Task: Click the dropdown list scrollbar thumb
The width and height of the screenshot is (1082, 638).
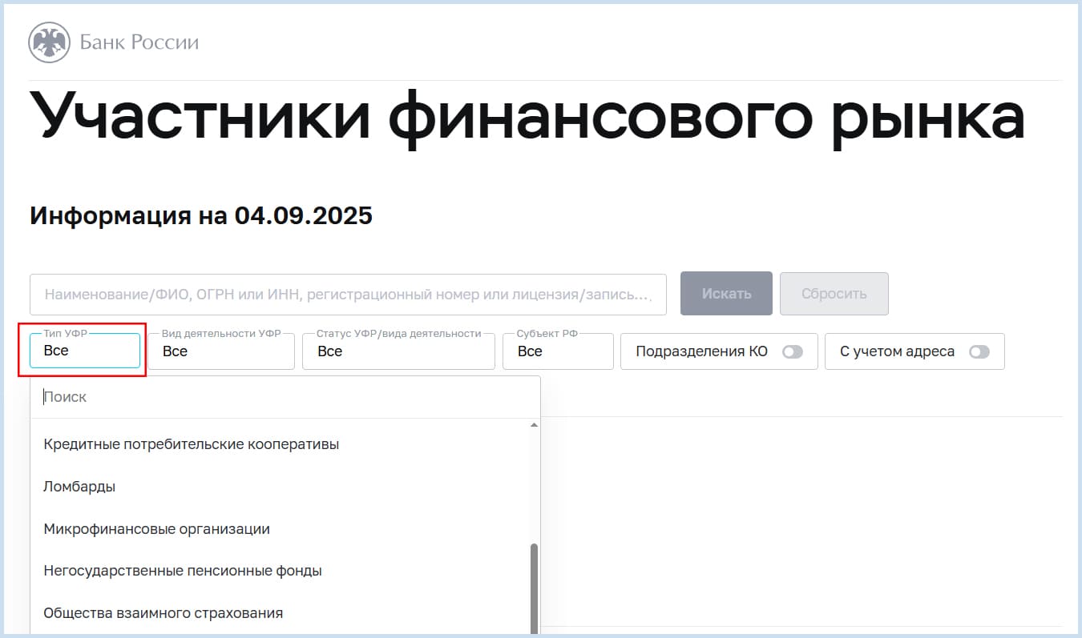Action: [x=535, y=588]
